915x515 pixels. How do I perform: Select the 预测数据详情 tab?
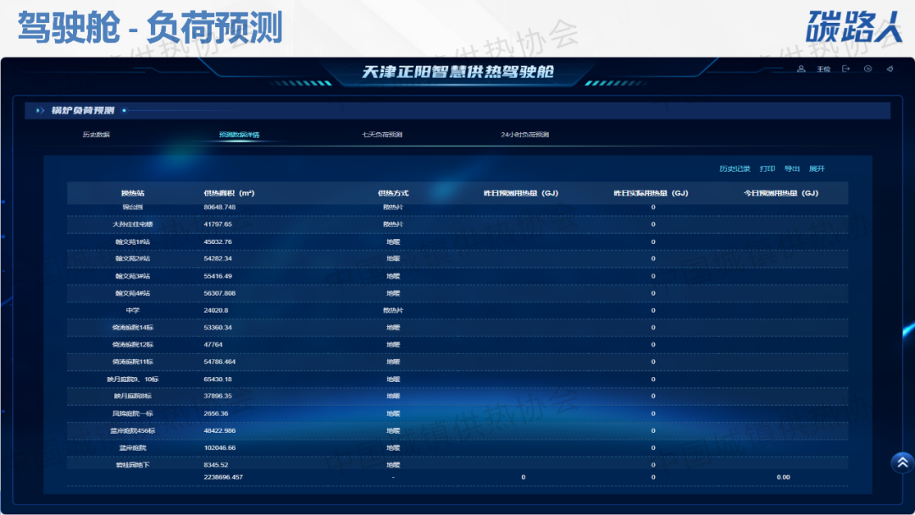(x=239, y=135)
